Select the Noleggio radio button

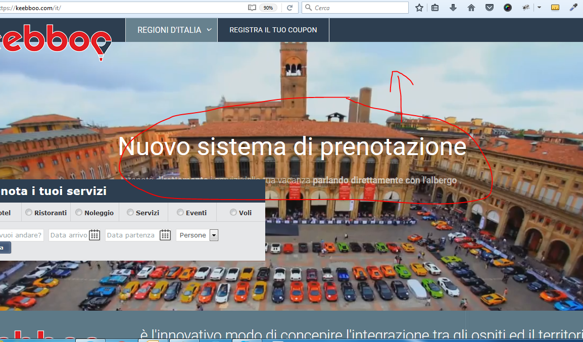point(79,213)
